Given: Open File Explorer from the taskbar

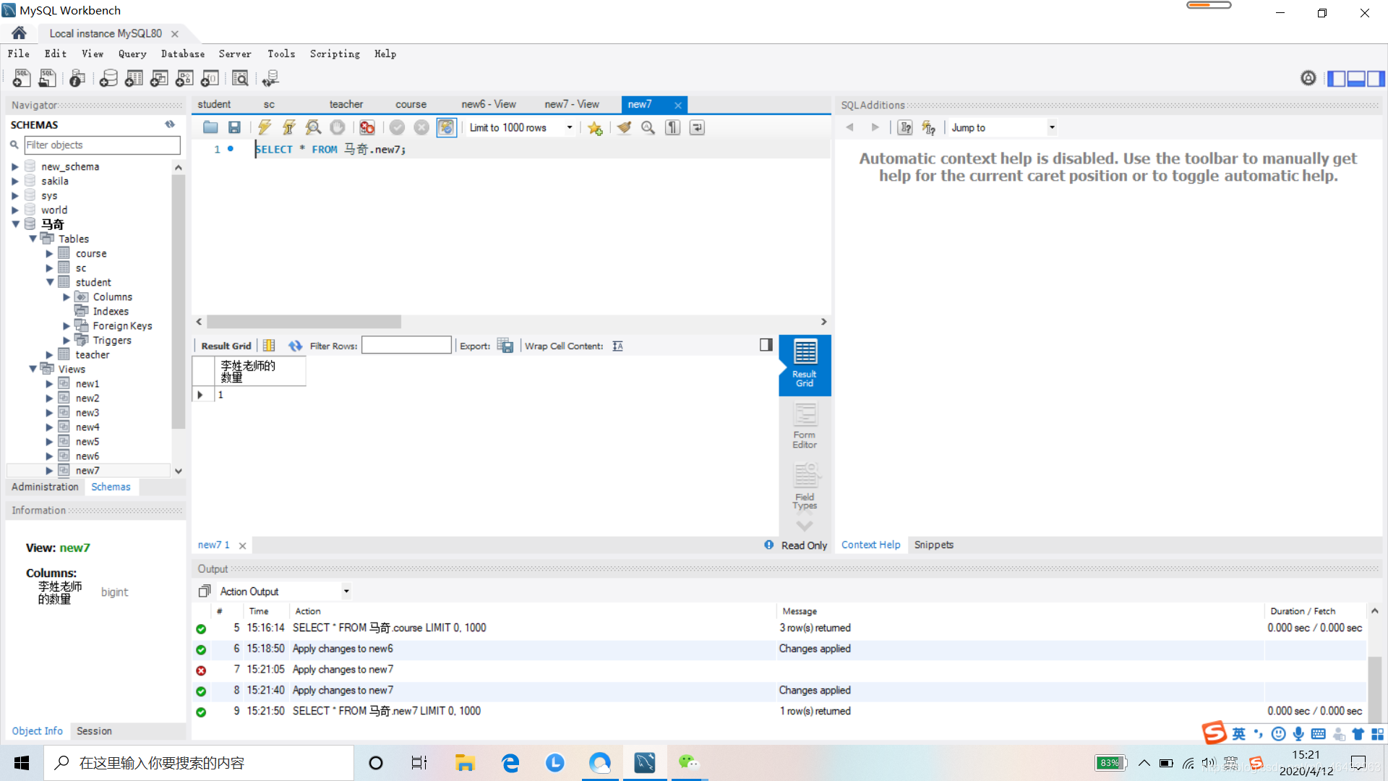Looking at the screenshot, I should coord(464,763).
